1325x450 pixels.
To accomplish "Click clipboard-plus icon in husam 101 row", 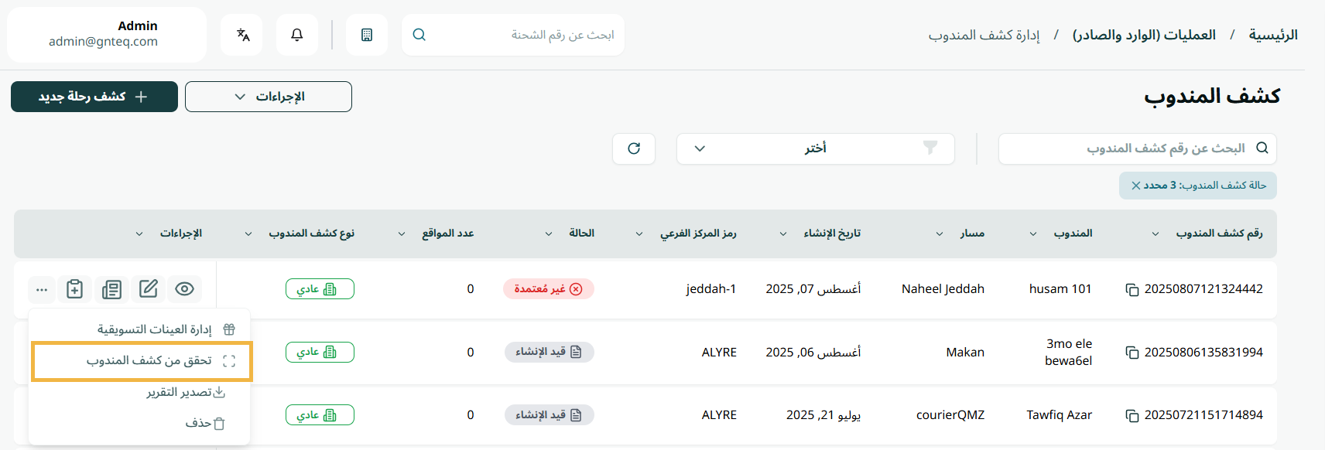I will coord(75,288).
